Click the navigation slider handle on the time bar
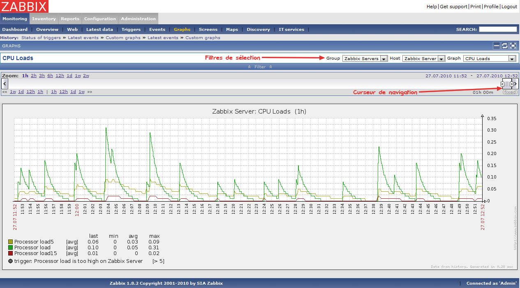Screen dimensions: 520x288 coord(507,84)
